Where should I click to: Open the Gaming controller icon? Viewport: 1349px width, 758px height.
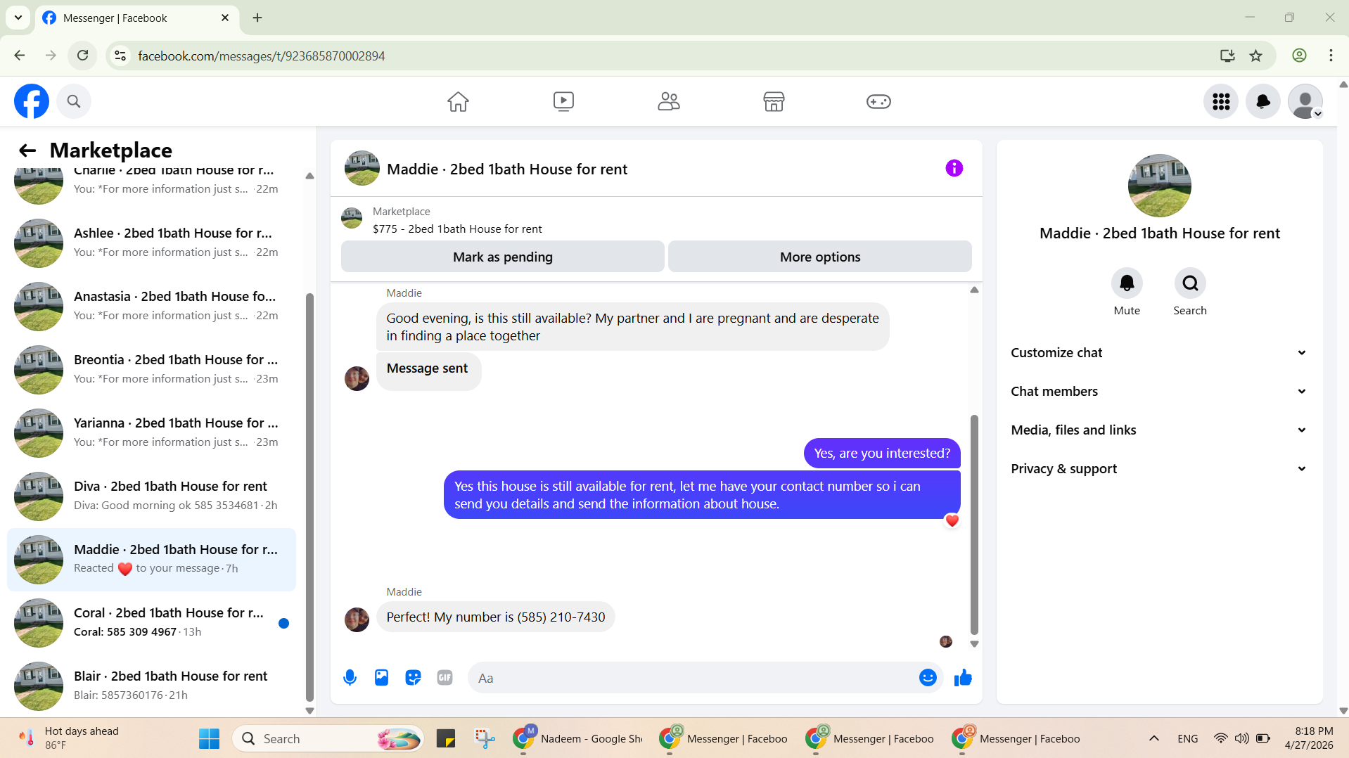(x=878, y=101)
